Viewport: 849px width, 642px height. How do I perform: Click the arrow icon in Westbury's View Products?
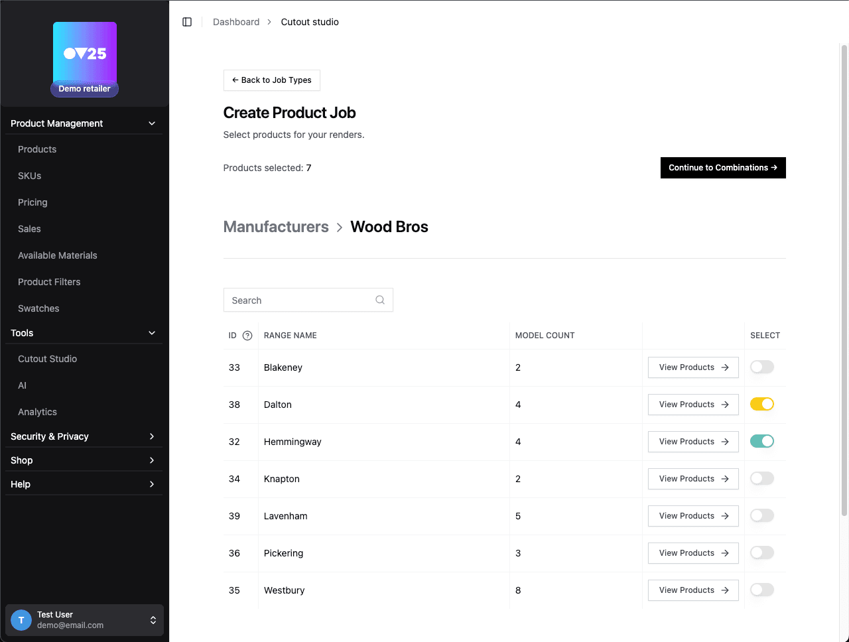point(725,590)
